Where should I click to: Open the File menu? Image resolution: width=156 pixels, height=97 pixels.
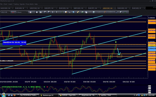[1, 4]
